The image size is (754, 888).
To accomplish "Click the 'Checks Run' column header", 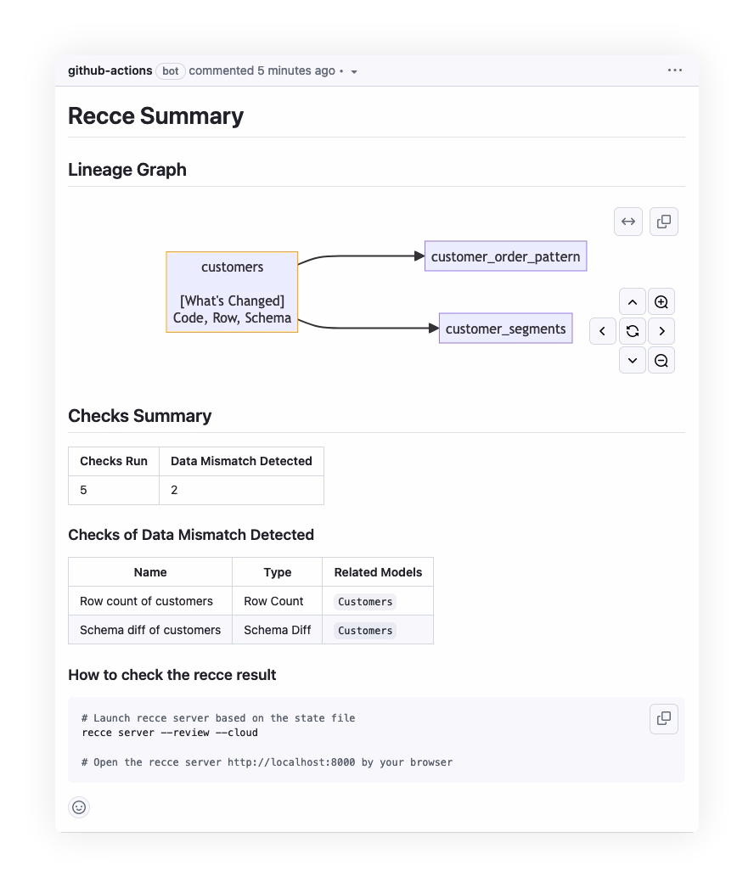I will [x=114, y=461].
